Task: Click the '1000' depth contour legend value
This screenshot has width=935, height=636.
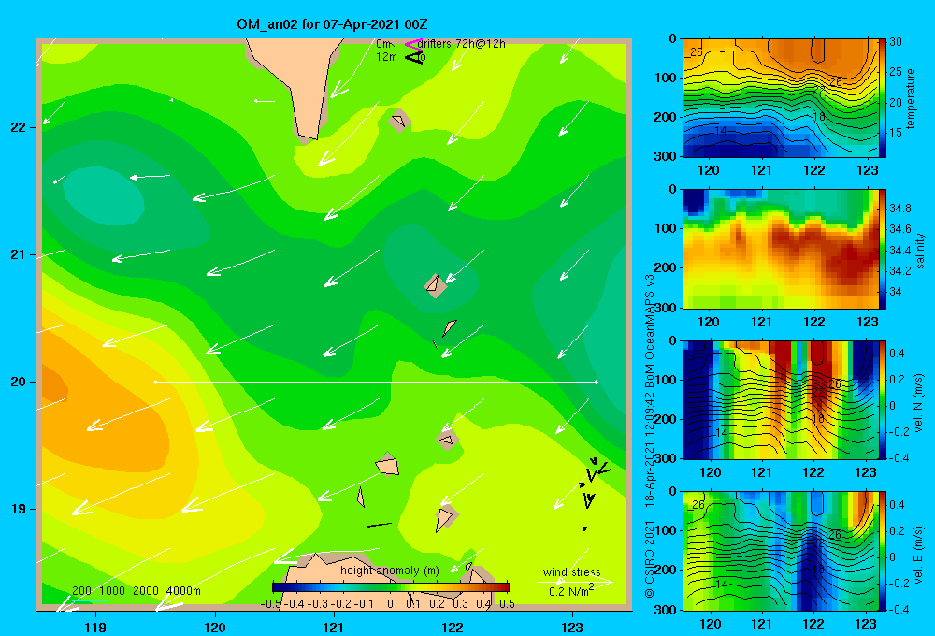Action: [112, 591]
